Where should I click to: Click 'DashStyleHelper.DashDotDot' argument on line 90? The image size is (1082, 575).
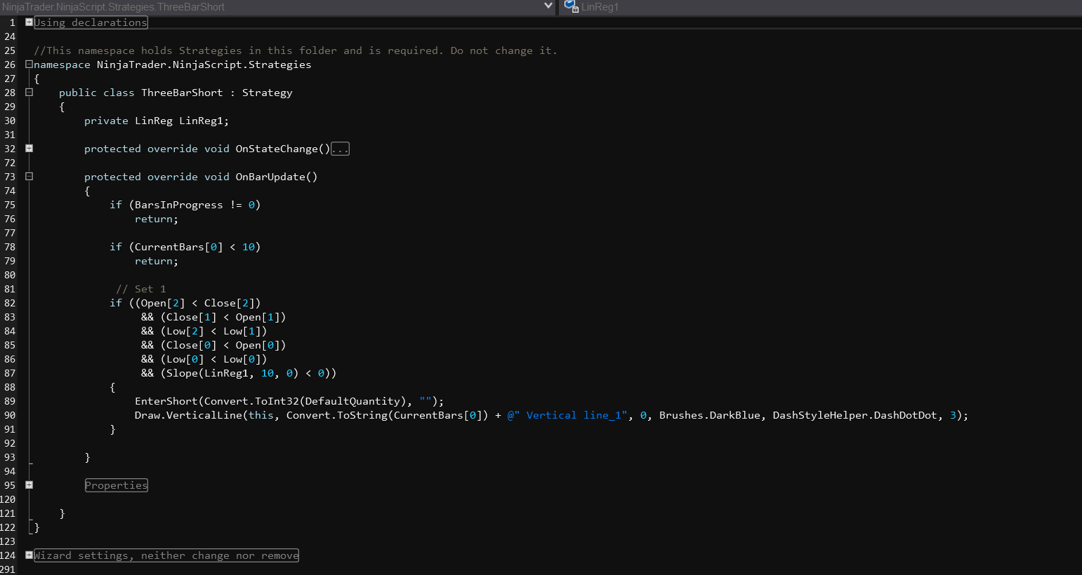pos(855,415)
